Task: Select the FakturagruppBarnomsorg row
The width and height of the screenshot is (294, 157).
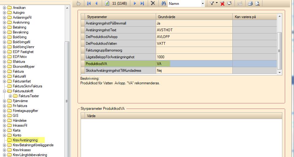Action: point(179,50)
